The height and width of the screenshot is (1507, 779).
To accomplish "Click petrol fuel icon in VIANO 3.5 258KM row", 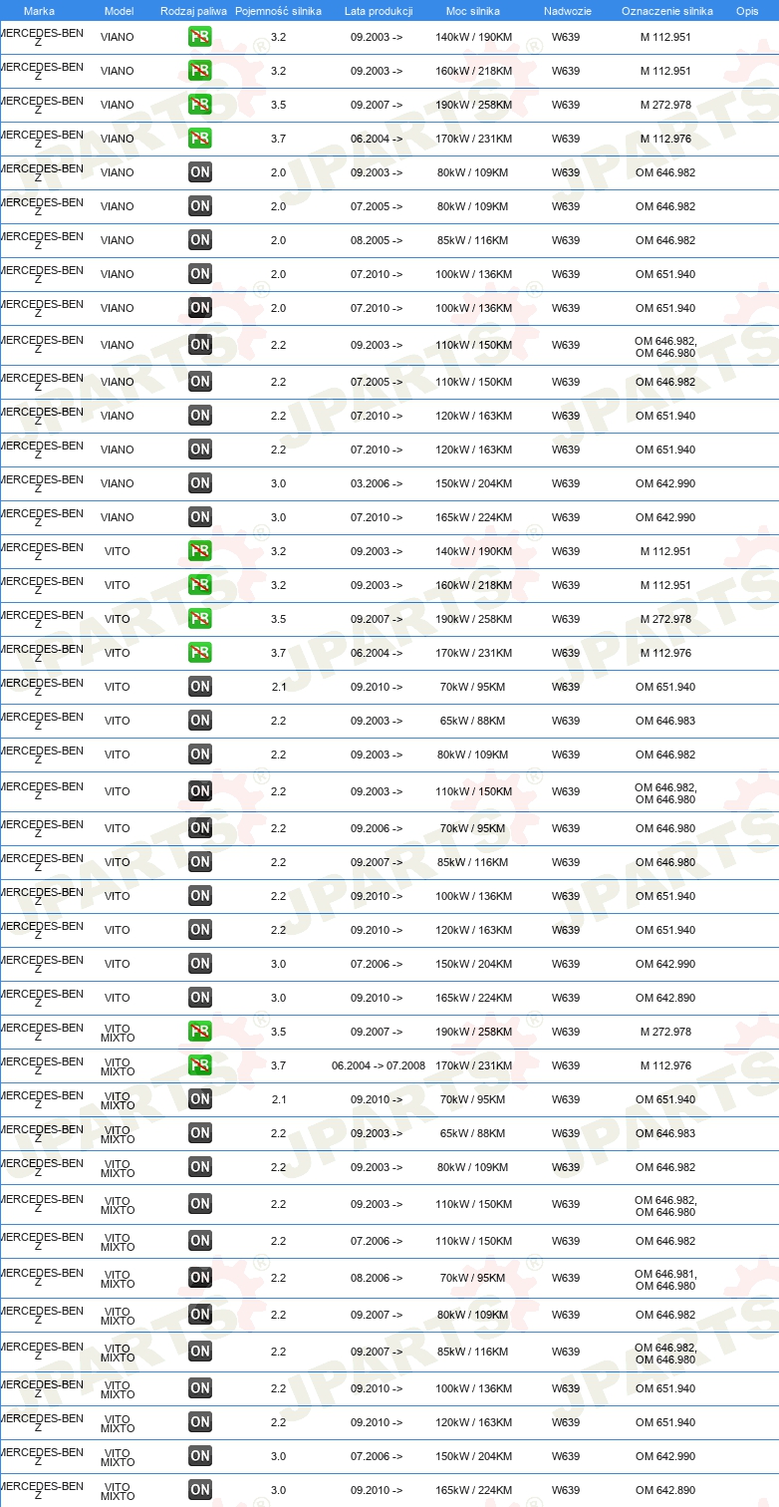I will point(200,105).
